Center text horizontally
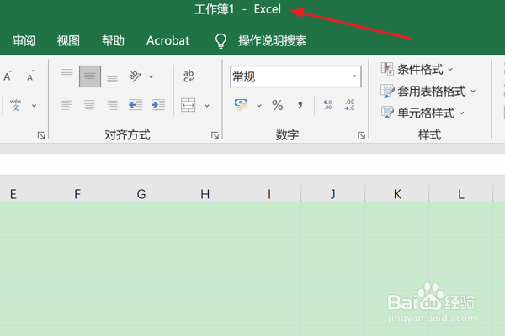 89,105
